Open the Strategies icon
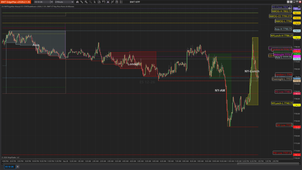Image resolution: width=302 pixels, height=170 pixels. coord(117,2)
